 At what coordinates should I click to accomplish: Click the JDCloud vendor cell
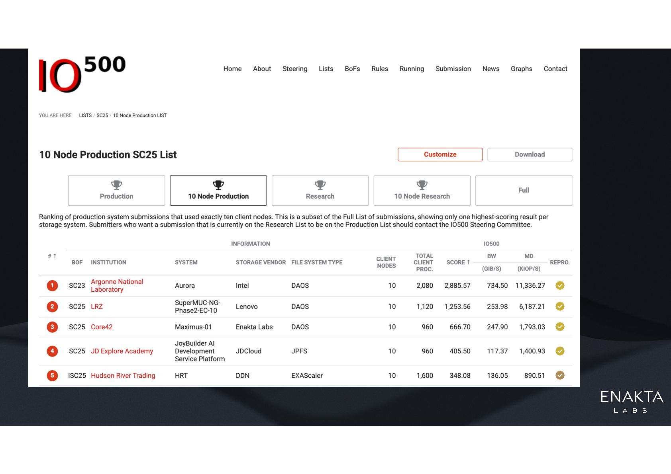pos(249,351)
